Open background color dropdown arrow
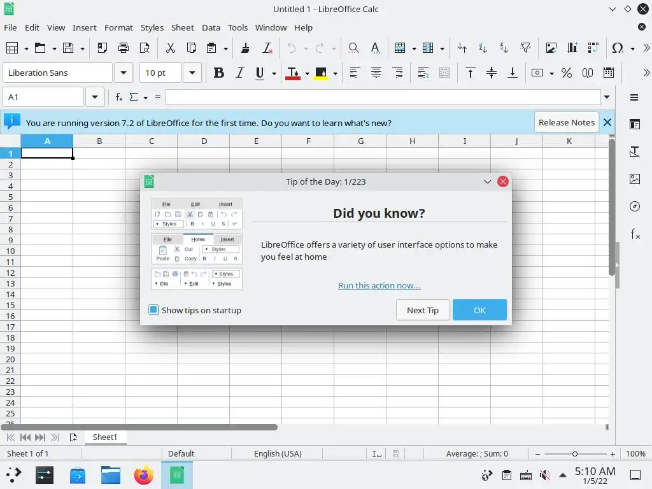 point(335,74)
